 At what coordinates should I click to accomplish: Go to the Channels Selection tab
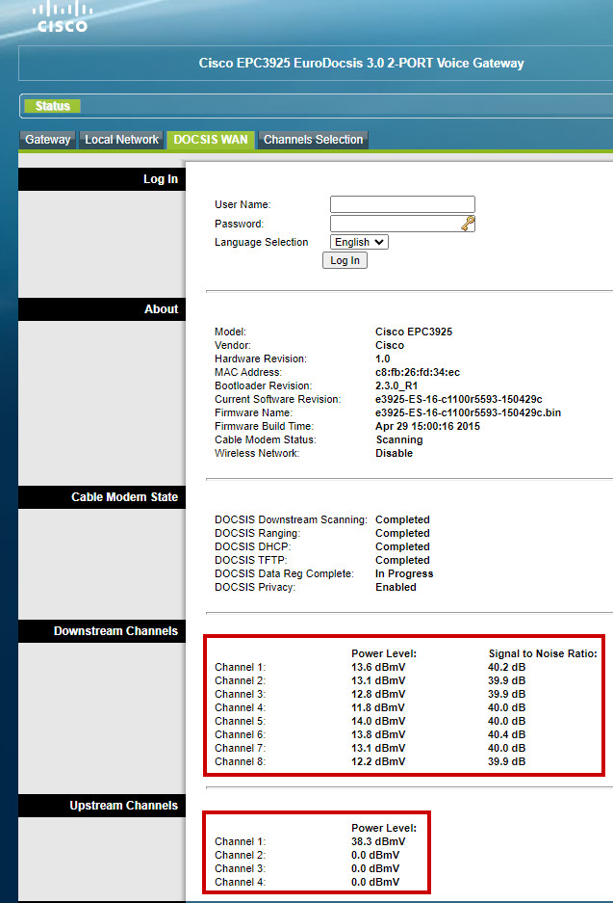click(313, 140)
